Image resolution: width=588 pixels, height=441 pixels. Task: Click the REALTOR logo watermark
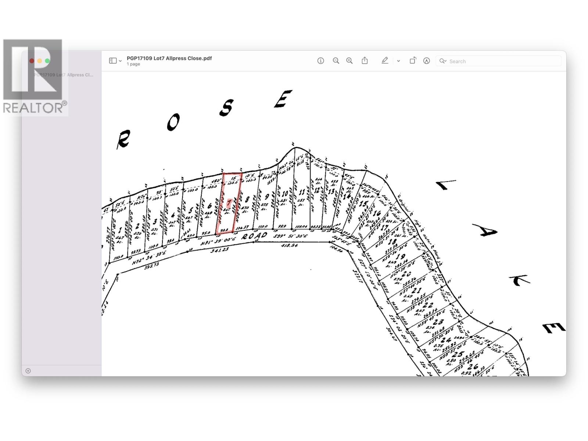tap(34, 77)
